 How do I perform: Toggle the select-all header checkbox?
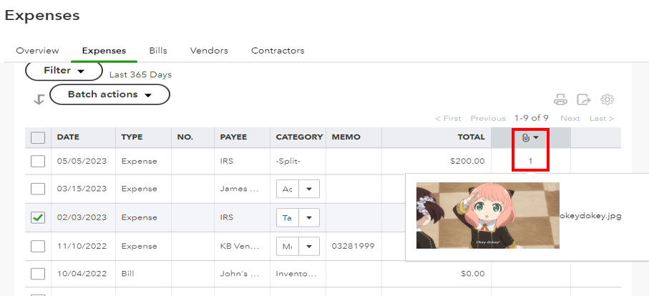coord(38,138)
